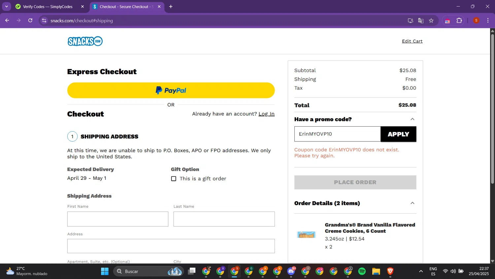Bookmark this page with the star icon
Viewport: 495px width, 279px height.
point(431,20)
